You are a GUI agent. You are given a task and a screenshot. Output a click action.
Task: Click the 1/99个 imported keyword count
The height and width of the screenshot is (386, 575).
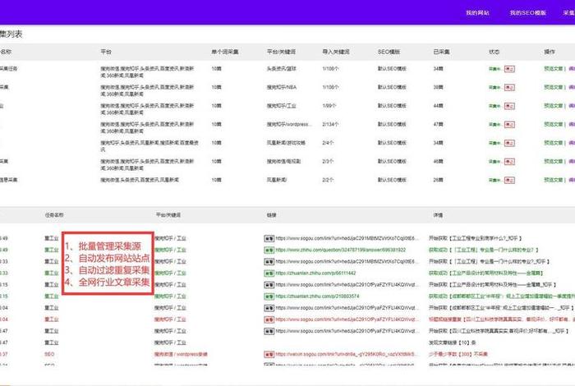coord(329,106)
